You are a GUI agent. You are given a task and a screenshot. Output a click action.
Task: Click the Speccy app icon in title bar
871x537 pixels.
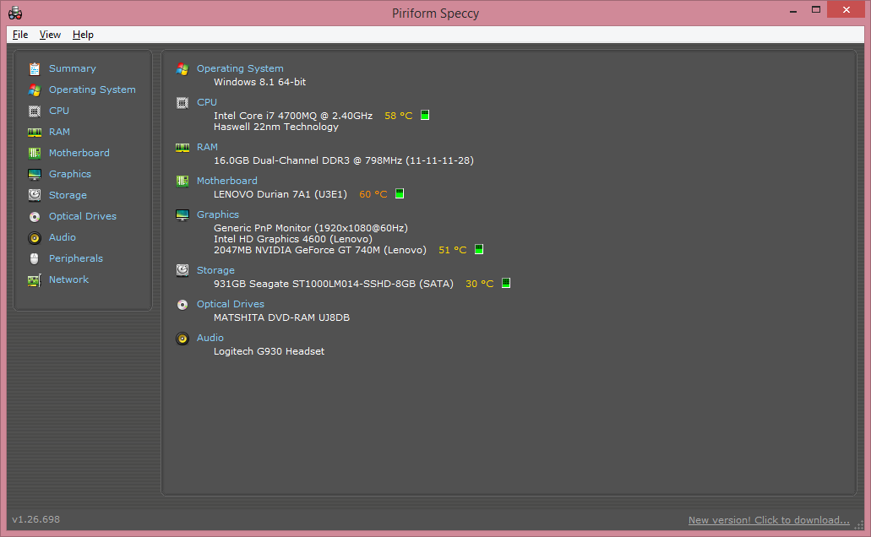tap(15, 13)
